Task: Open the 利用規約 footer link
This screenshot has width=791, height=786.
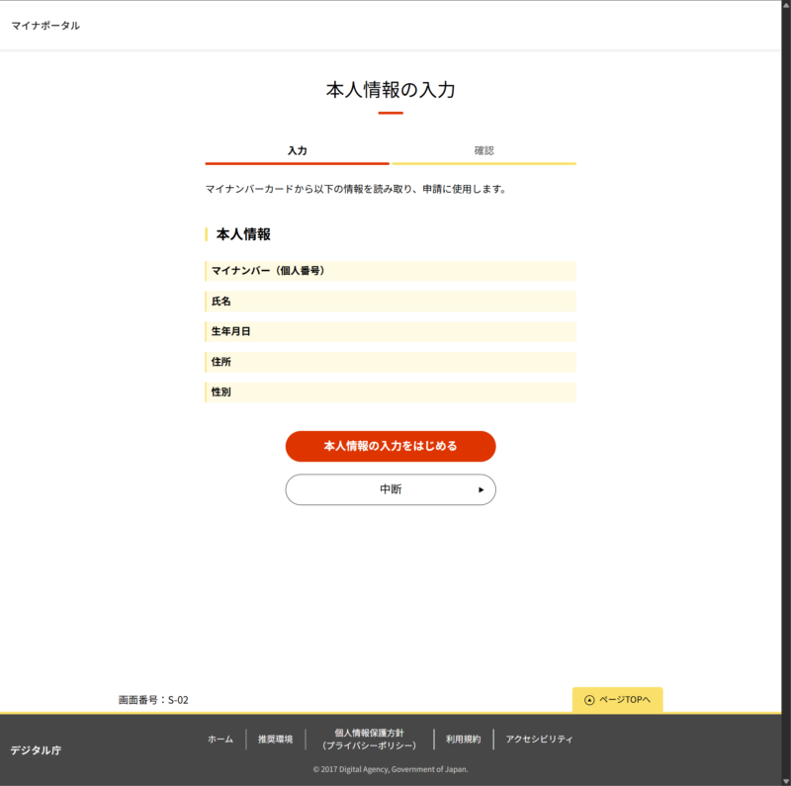Action: point(463,740)
